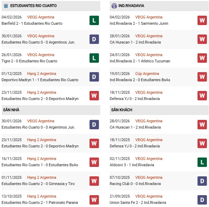This screenshot has width=209, height=207.
Task: Open VĐQG Argentina link for 24/01/2026
Action: click(x=149, y=55)
